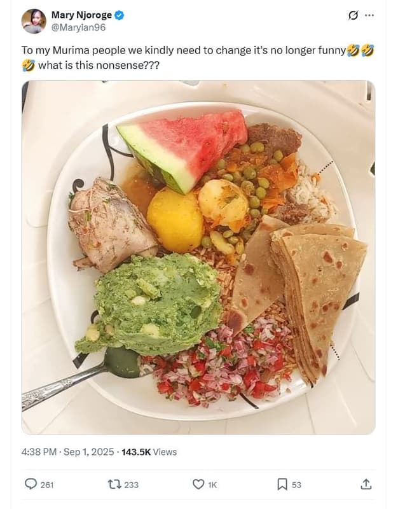Click the laughing emoji before "what is this nonsense"
398x509 pixels.
pos(28,65)
